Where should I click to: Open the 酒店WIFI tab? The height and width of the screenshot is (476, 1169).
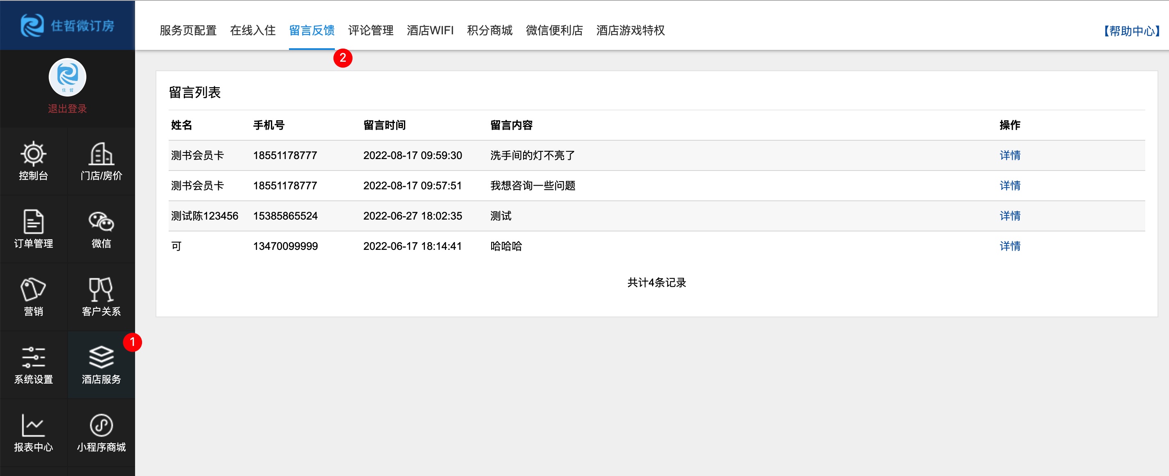click(x=430, y=30)
